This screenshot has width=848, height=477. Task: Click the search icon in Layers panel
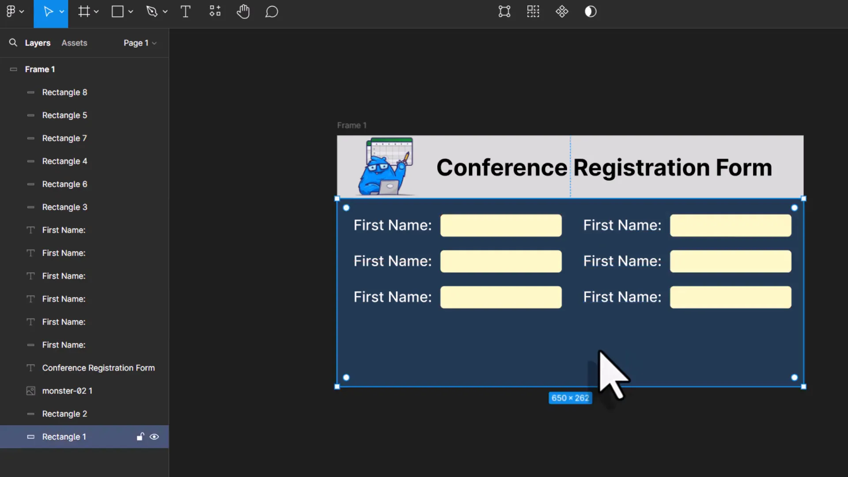click(x=13, y=42)
